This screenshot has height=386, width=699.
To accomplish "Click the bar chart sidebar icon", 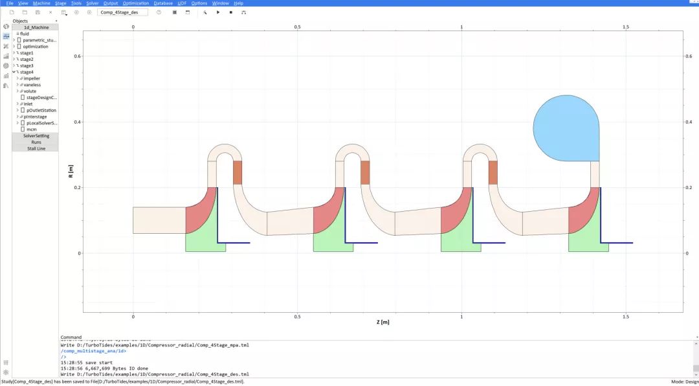I will coord(6,76).
